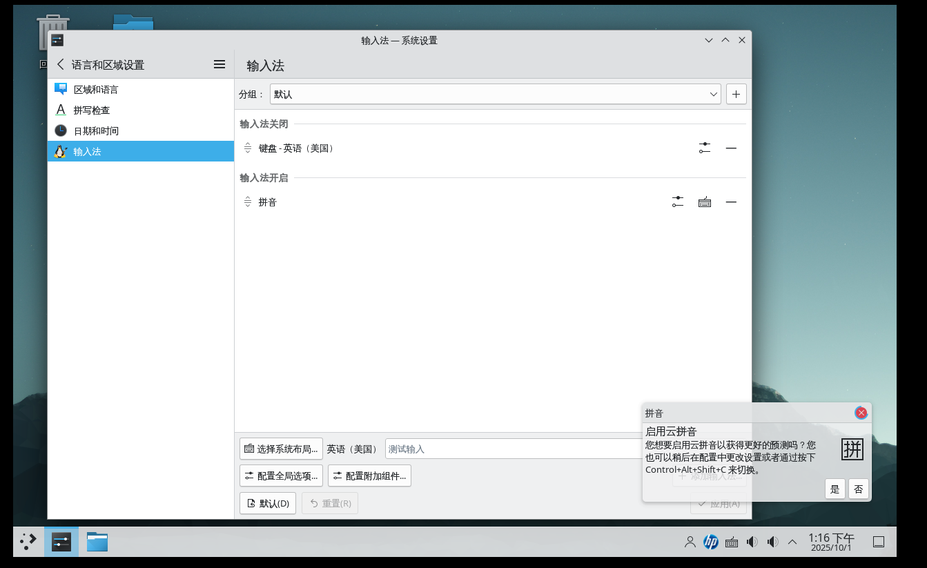Click the 测试输入 text field
The height and width of the screenshot is (568, 927).
pos(511,449)
